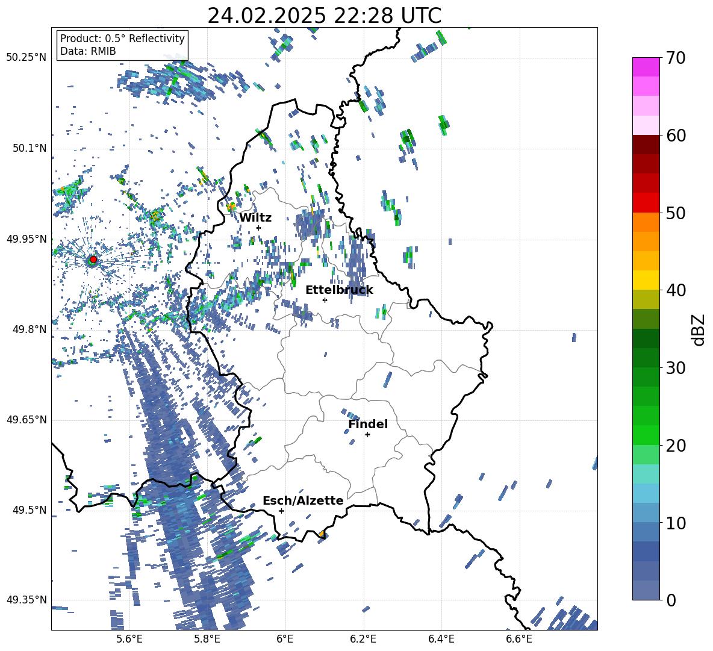Click the dark maroon colorbar segment below 60
713x651 pixels.
(x=646, y=145)
